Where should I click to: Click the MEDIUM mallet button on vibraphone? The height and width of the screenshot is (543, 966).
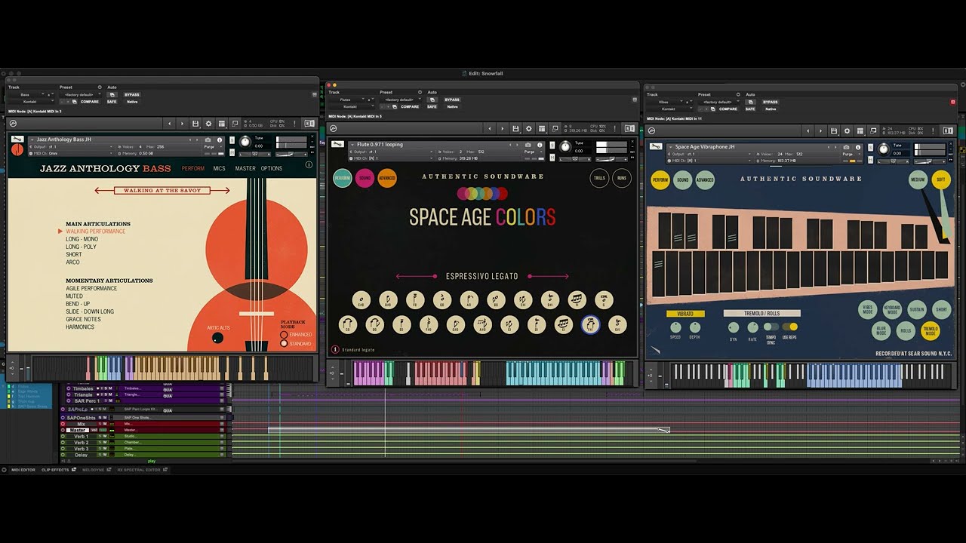tap(918, 179)
